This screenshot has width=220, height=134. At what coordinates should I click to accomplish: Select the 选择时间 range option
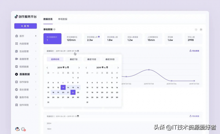(x=55, y=59)
